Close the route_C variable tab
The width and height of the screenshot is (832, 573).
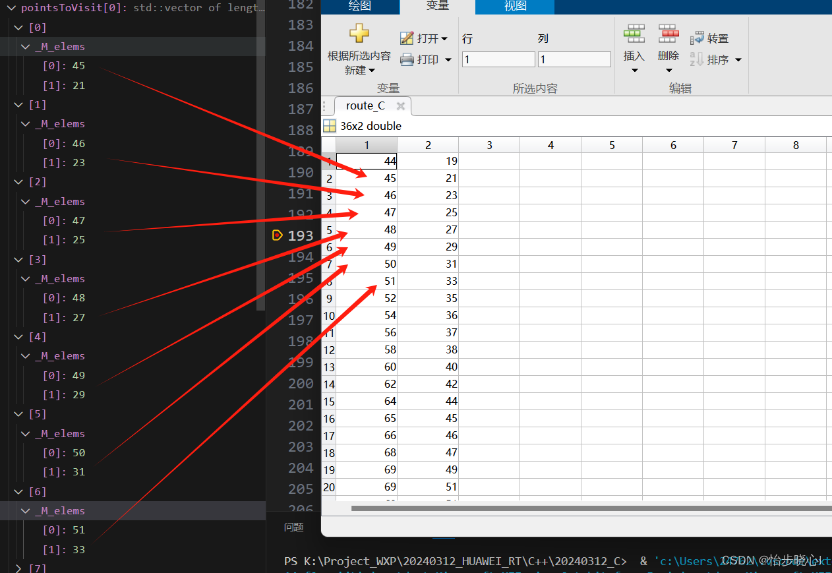(400, 106)
